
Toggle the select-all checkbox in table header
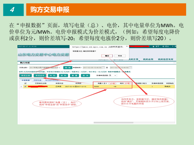(x=25, y=83)
